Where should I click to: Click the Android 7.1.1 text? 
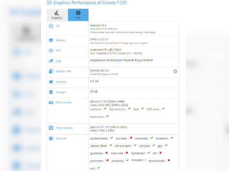[x=98, y=25]
